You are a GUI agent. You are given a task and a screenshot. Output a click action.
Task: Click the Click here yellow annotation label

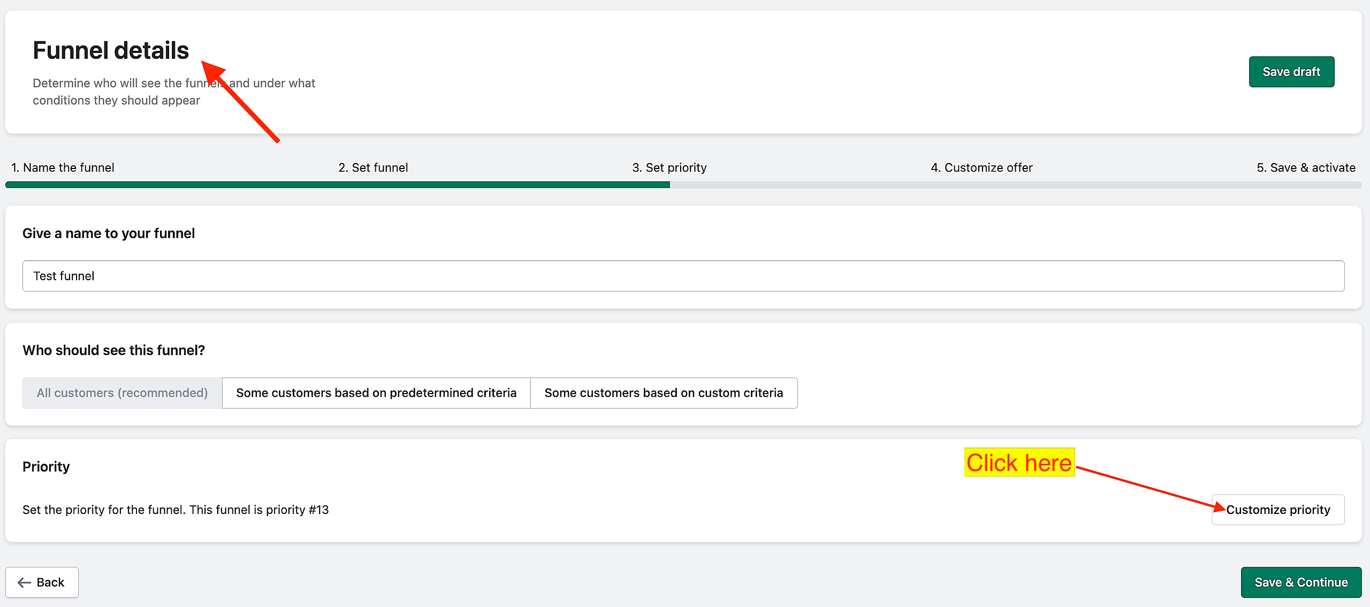click(1019, 463)
